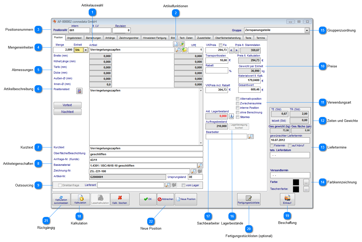This screenshot has width=362, height=242.
Task: Check vom Lager option
Action: [x=183, y=185]
